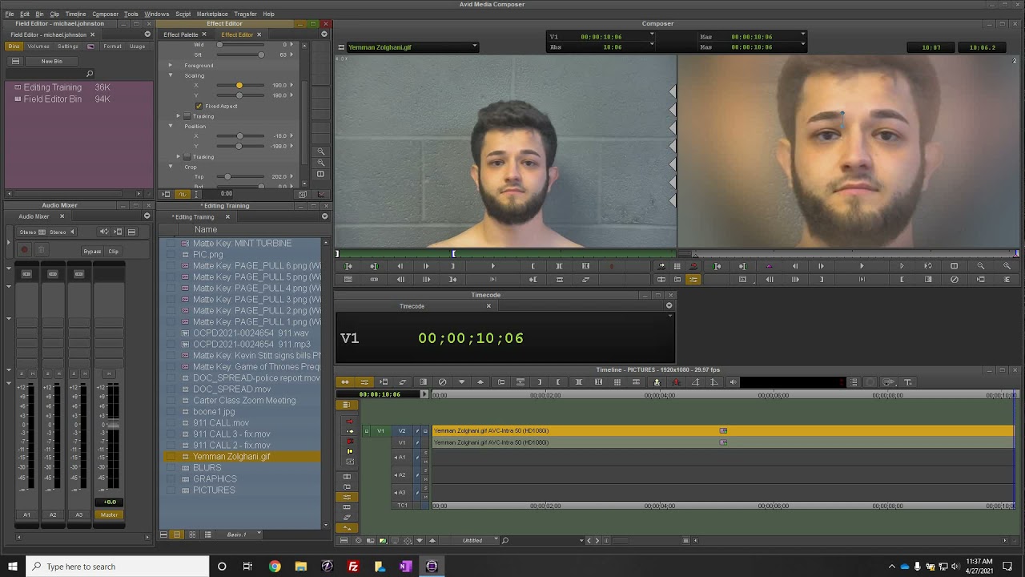Open the Effect Editor panel options dropdown

coord(324,34)
